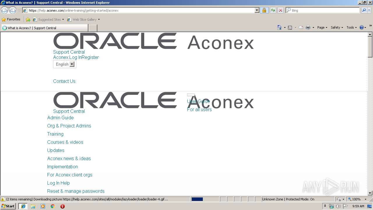
Task: Open the Safety menu
Action: (x=337, y=27)
